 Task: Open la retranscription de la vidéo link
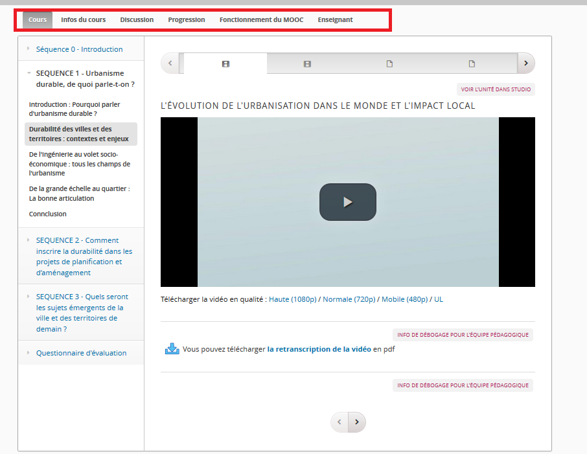(319, 349)
